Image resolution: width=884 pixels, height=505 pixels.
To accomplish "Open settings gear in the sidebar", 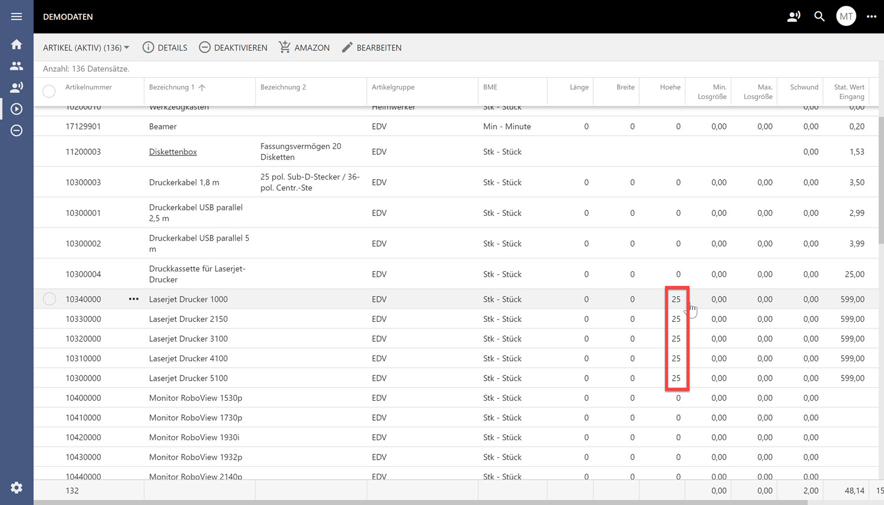I will pos(17,487).
